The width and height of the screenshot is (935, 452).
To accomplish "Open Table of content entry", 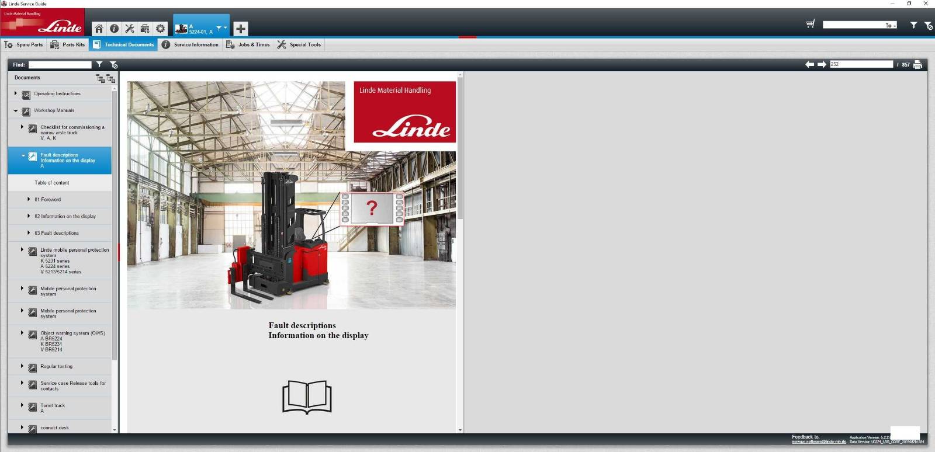I will [60, 183].
